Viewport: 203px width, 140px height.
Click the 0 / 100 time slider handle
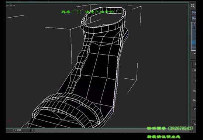pyautogui.click(x=18, y=130)
